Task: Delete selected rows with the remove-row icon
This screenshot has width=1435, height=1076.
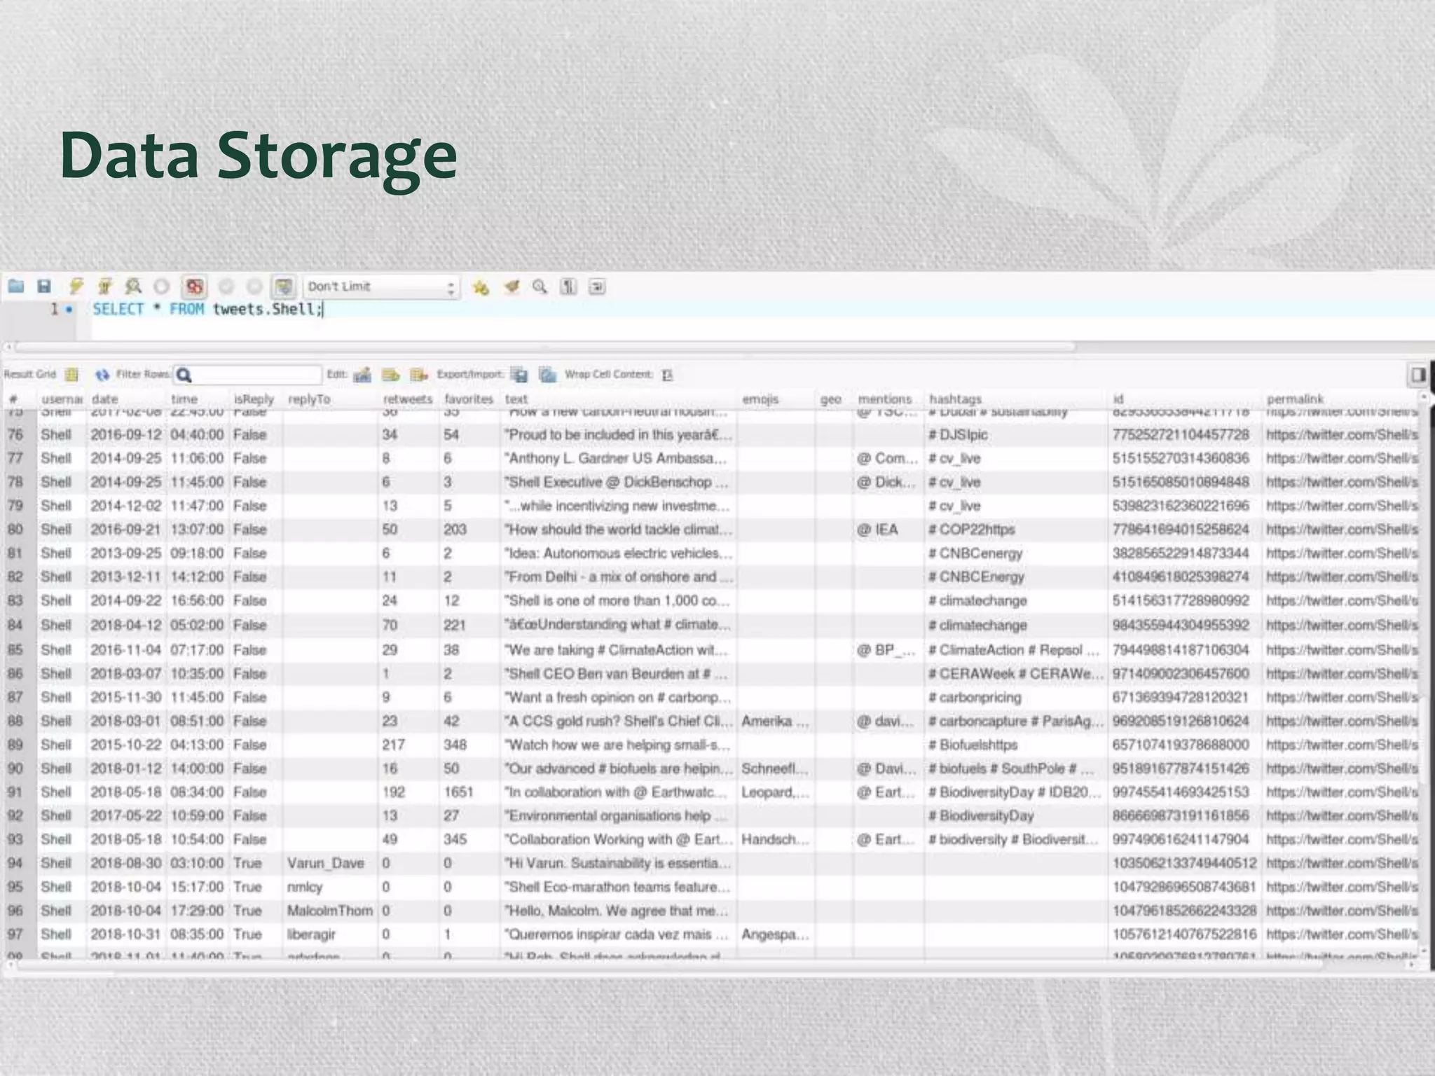Action: tap(419, 375)
